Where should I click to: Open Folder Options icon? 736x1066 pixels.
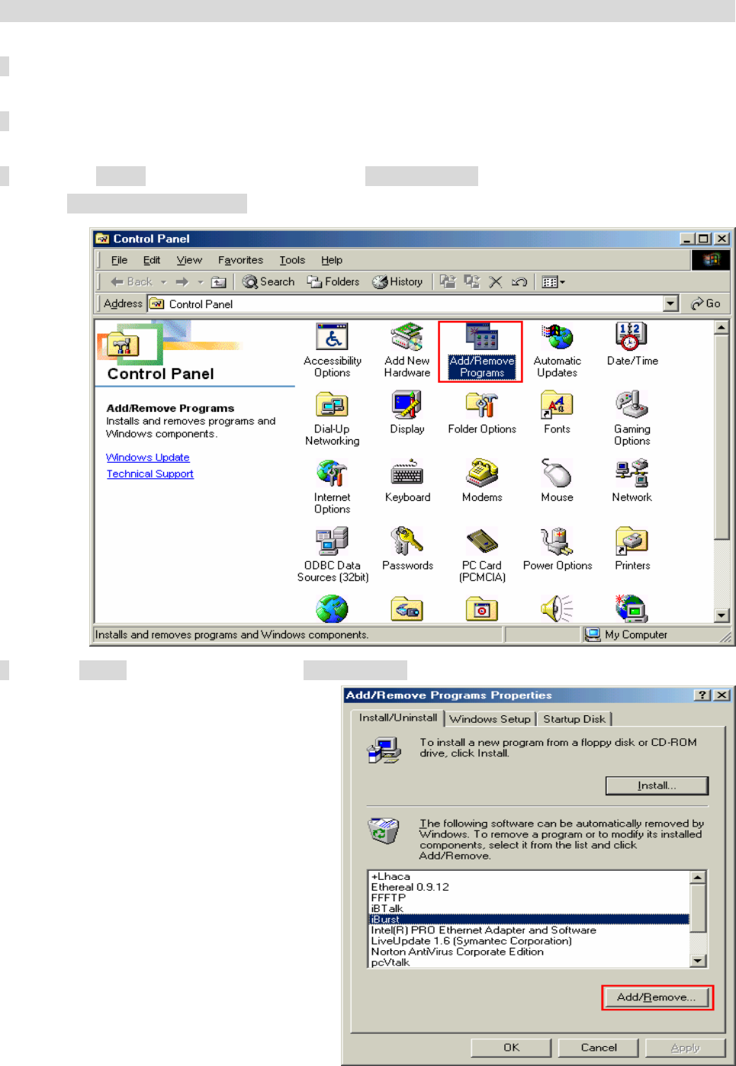[482, 413]
